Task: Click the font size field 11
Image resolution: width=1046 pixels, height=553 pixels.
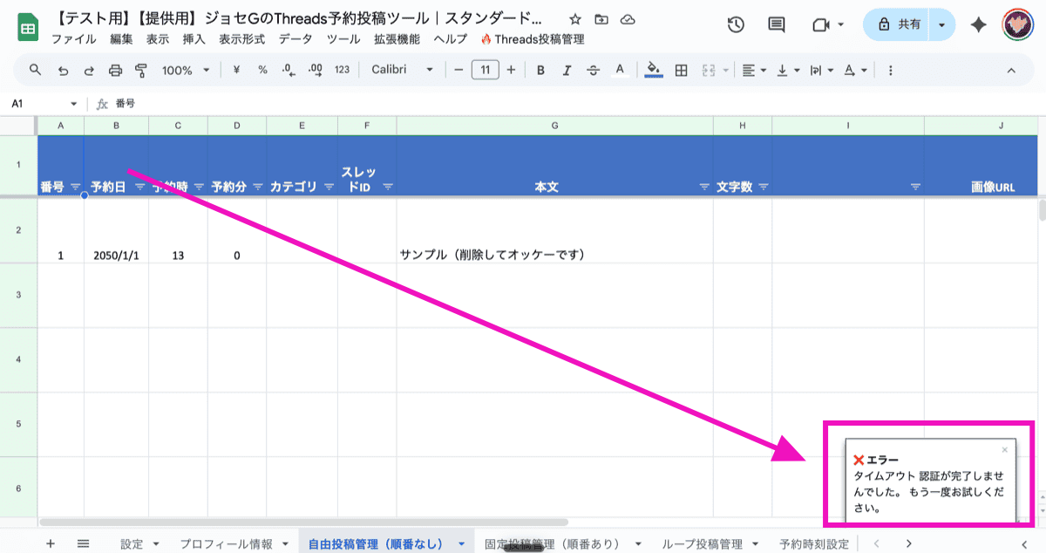Action: [485, 70]
